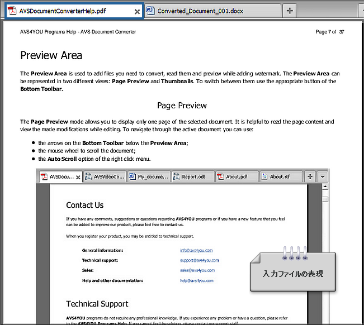Select the AVSVideoCo... tab in embedded preview
This screenshot has height=325, width=364.
(x=105, y=177)
